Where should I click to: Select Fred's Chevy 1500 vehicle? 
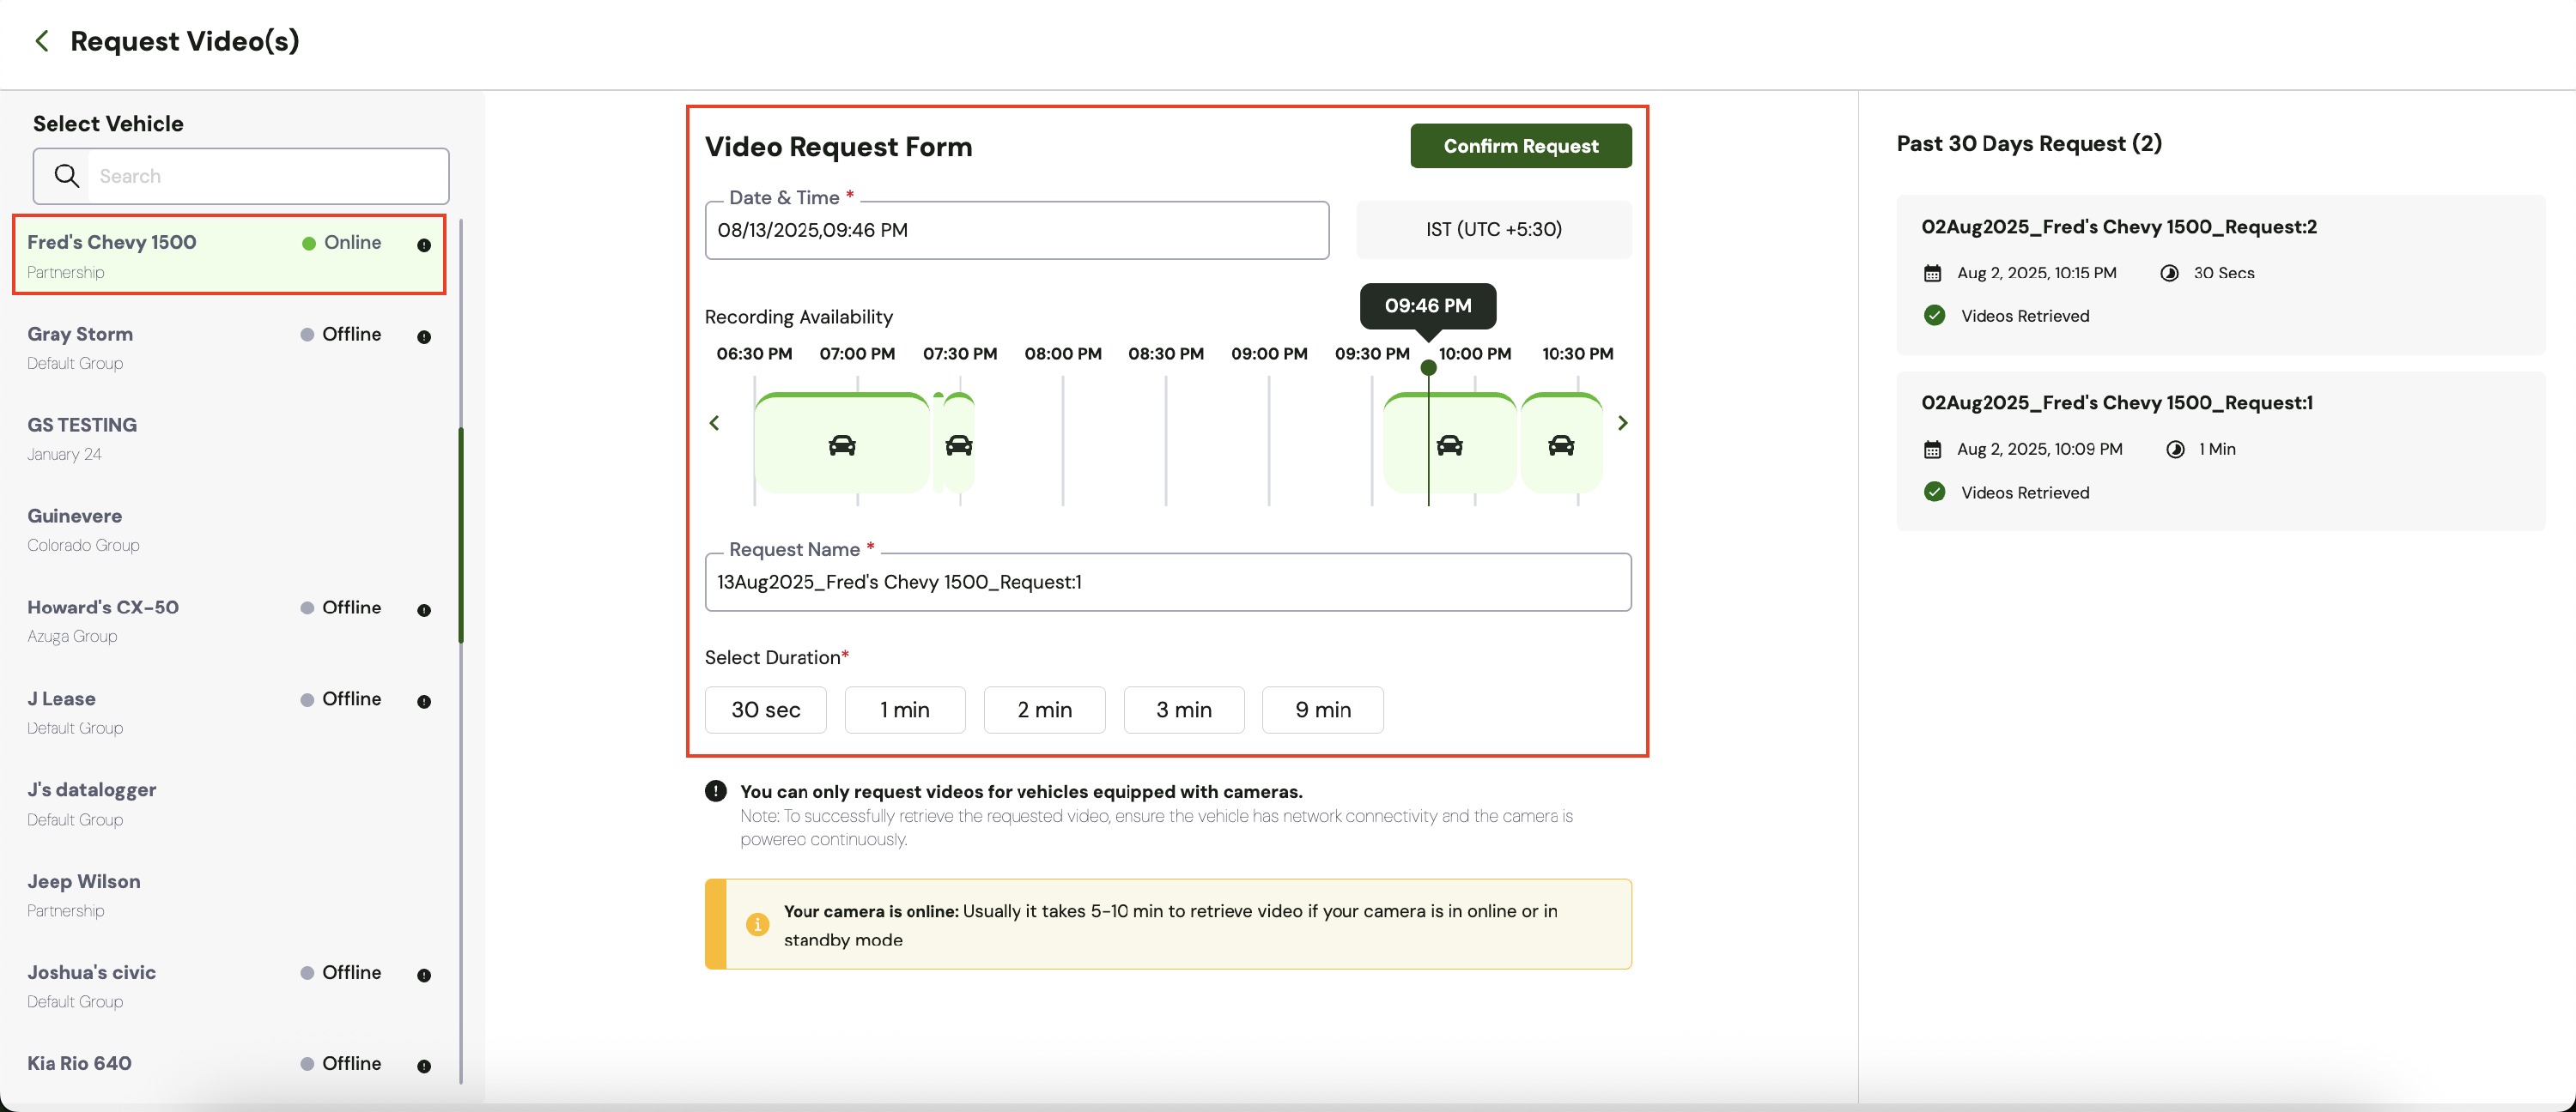coord(229,255)
